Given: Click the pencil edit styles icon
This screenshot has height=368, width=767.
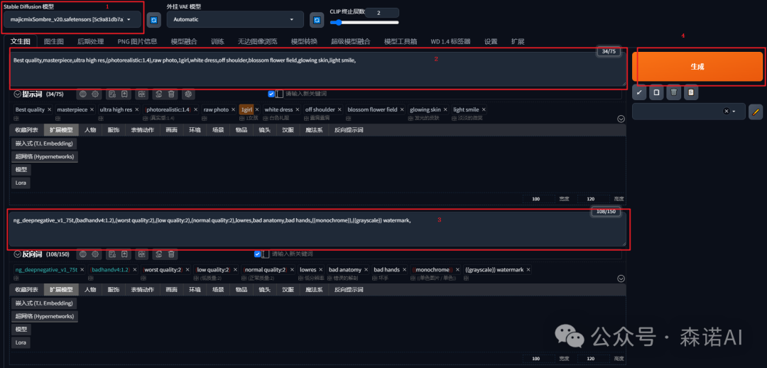Looking at the screenshot, I should [x=756, y=112].
